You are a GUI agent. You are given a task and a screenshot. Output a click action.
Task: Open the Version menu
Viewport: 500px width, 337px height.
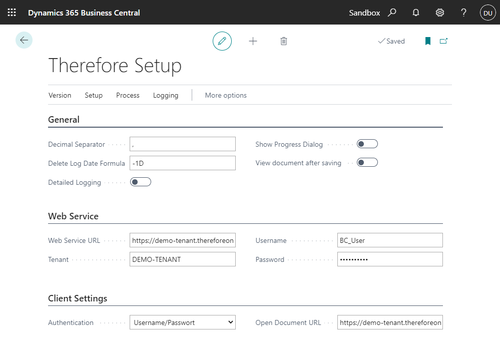coord(60,95)
